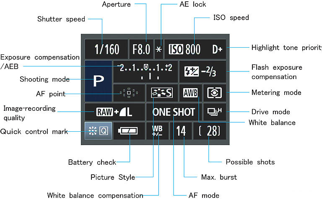This screenshot has height=199, width=322.
Task: Check the battery level icon
Action: coord(127,131)
